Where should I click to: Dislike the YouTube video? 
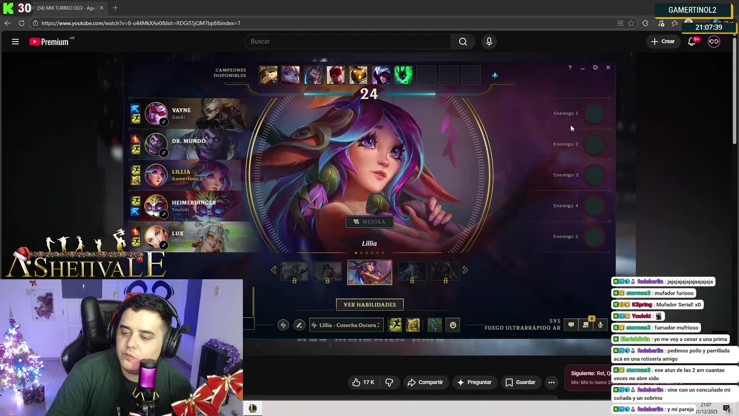389,382
